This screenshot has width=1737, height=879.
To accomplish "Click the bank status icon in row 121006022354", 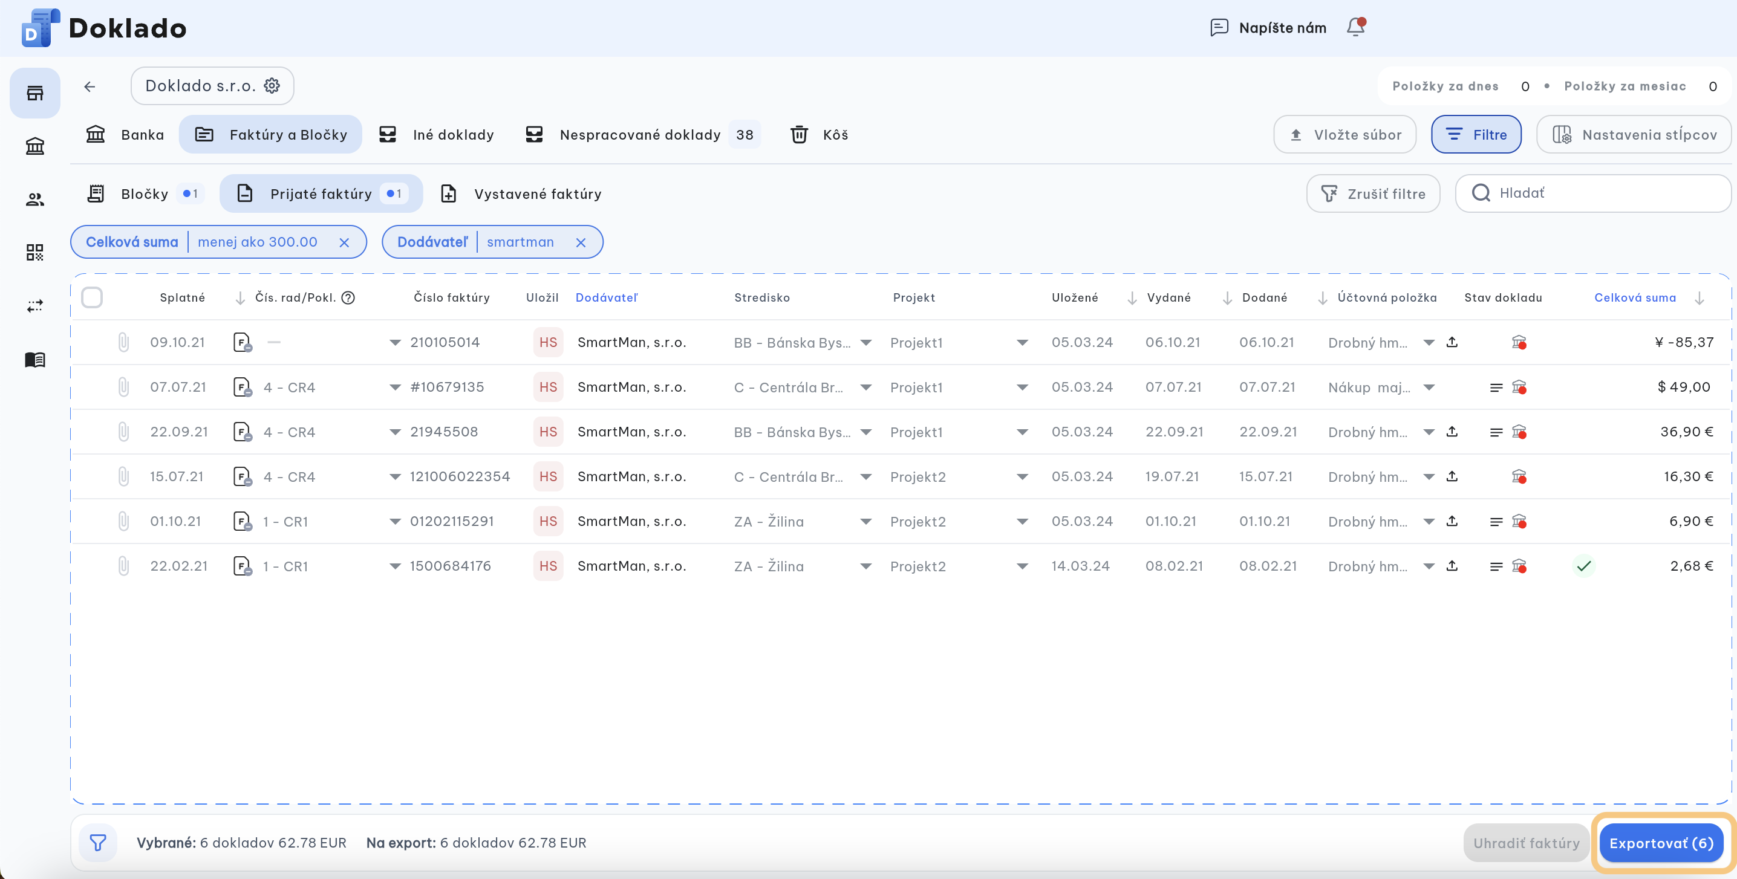I will (1519, 476).
